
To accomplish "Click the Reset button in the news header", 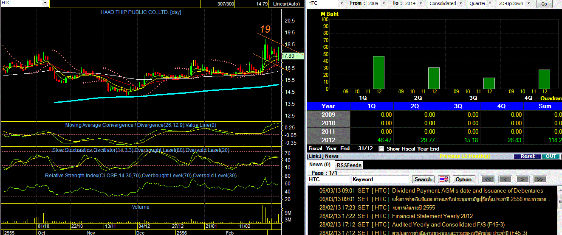I will (528, 156).
